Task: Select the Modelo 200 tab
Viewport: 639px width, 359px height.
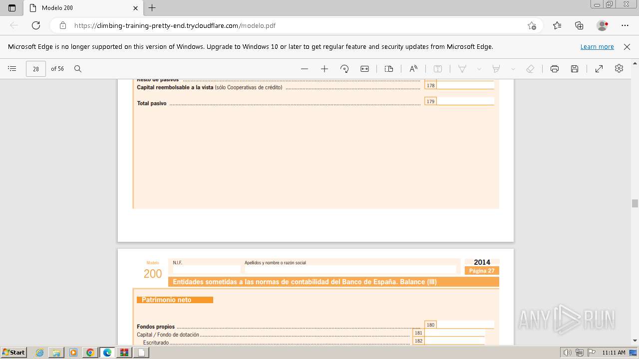Action: tap(83, 8)
